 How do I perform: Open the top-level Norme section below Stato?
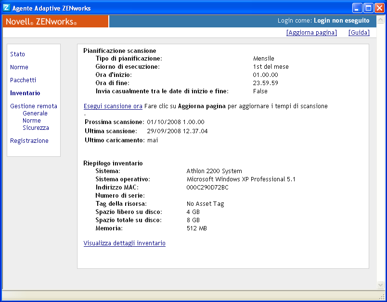tap(19, 67)
